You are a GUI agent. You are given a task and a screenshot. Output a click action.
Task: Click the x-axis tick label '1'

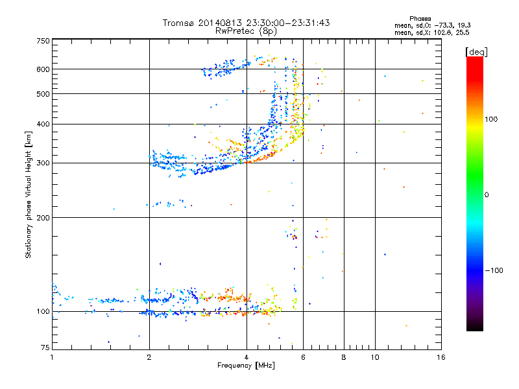point(52,357)
